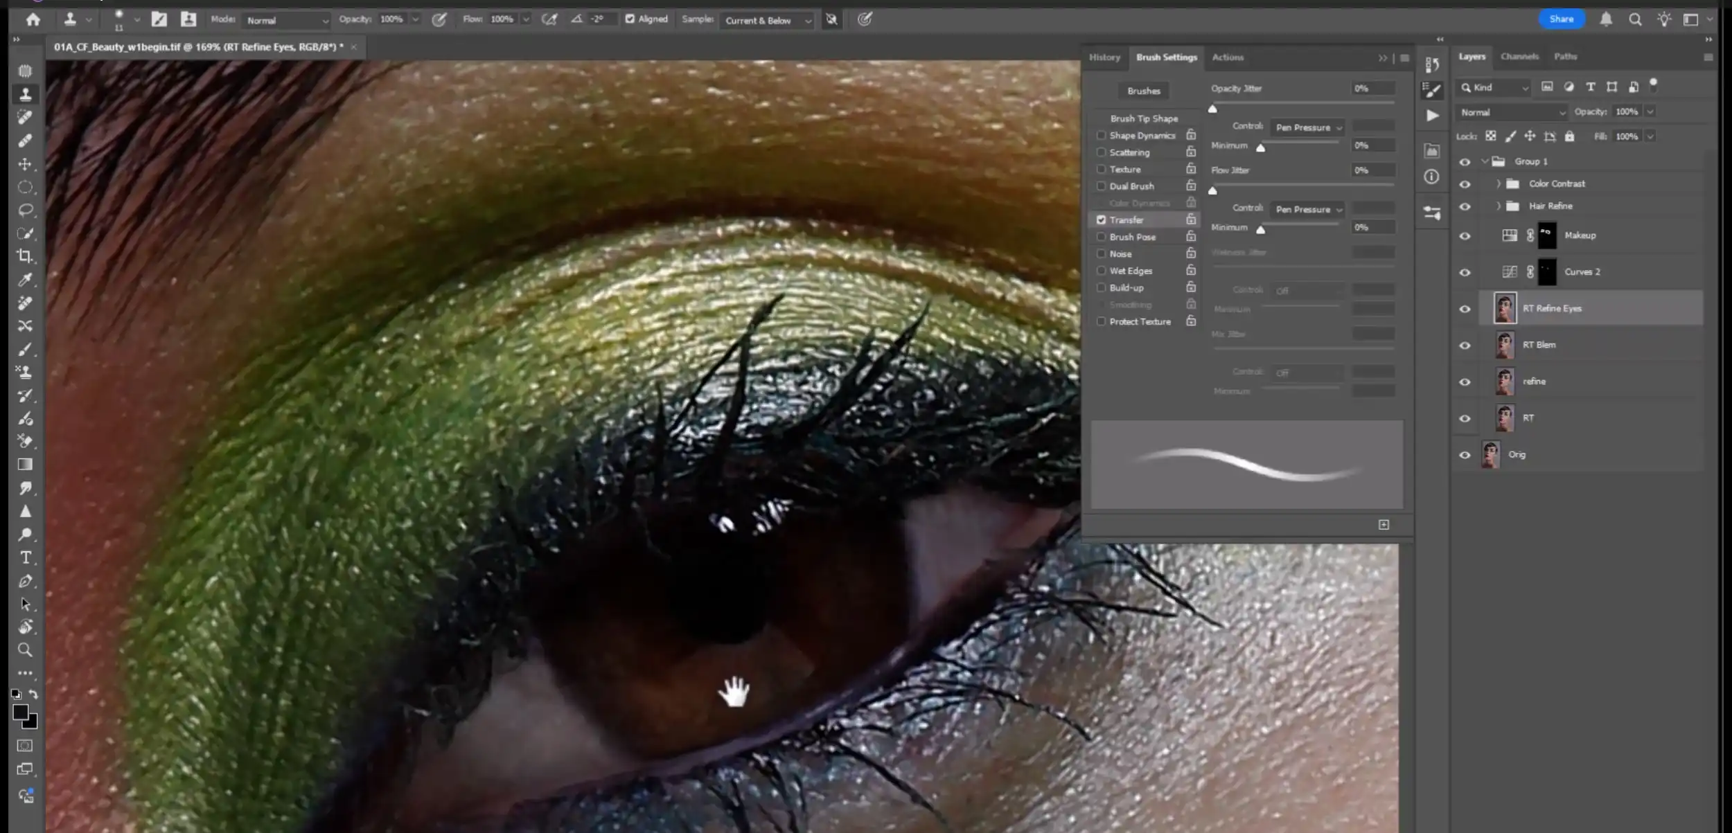Enable Wet Edges checkbox
Image resolution: width=1732 pixels, height=833 pixels.
(x=1101, y=270)
